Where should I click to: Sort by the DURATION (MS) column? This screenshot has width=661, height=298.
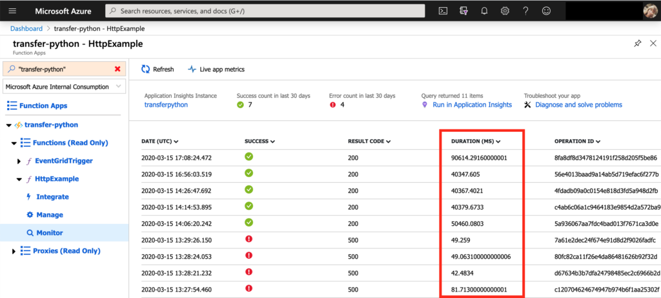click(476, 141)
